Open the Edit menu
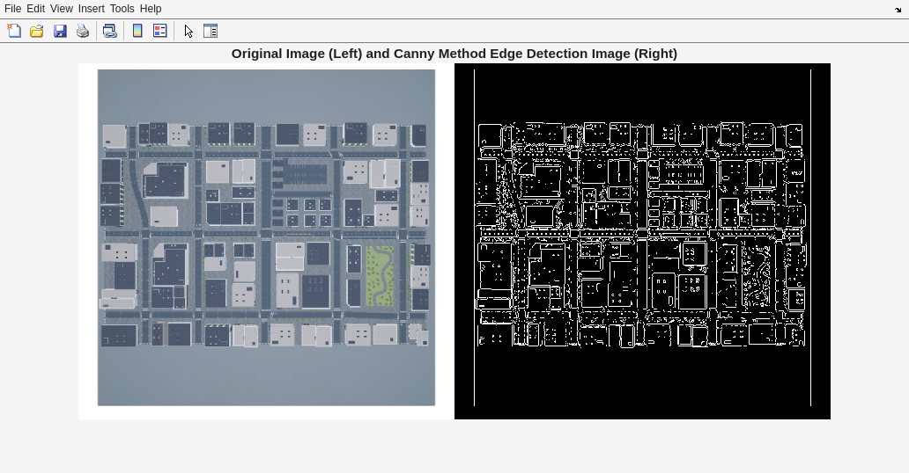The width and height of the screenshot is (909, 473). tap(35, 9)
